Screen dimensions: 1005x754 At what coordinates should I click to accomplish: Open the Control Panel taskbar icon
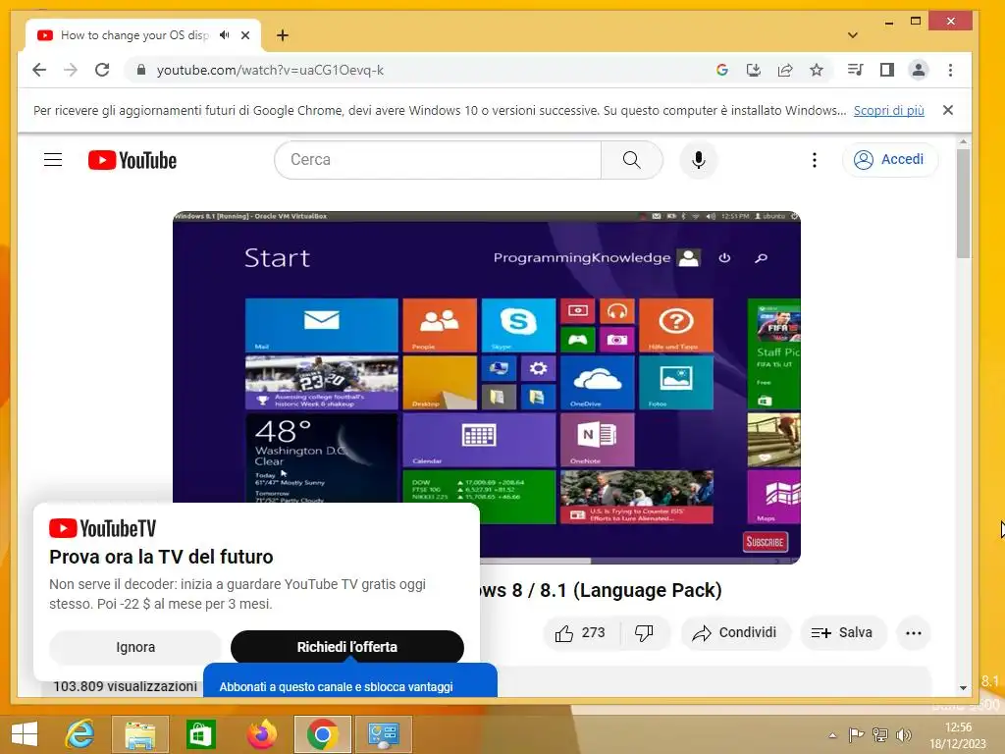tap(384, 734)
